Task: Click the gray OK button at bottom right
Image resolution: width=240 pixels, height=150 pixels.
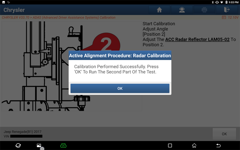Action: pos(224,134)
